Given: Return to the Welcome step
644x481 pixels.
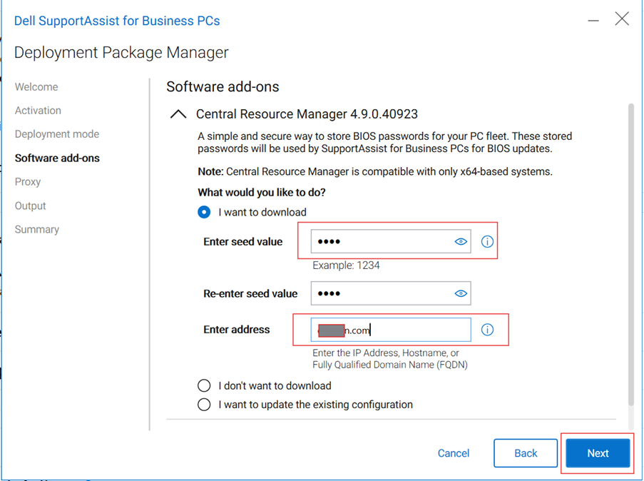Looking at the screenshot, I should pos(36,86).
